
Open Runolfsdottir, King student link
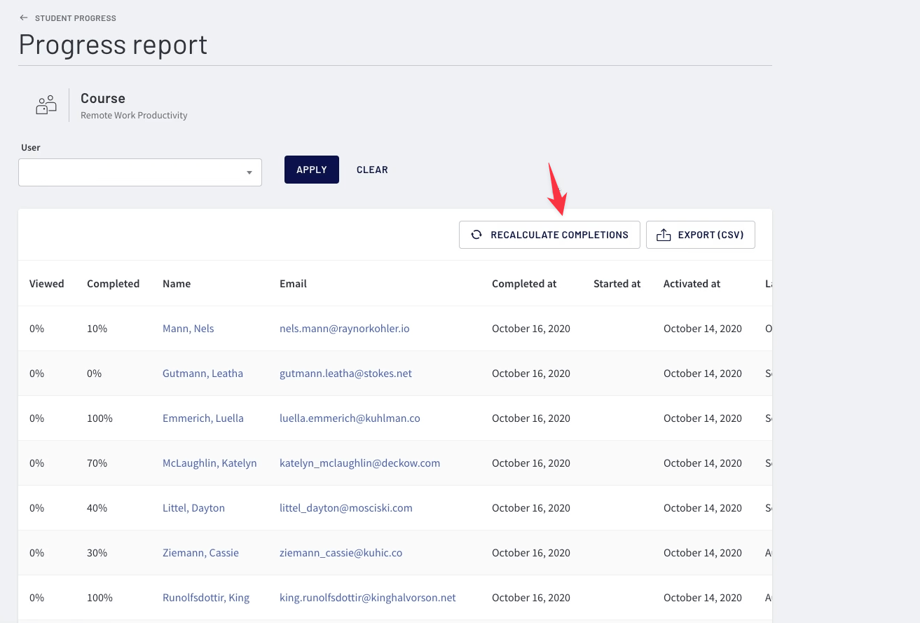(205, 598)
